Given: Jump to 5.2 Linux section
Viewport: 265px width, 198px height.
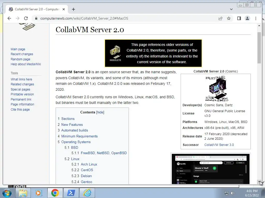Looking at the screenshot, I should point(75,159).
